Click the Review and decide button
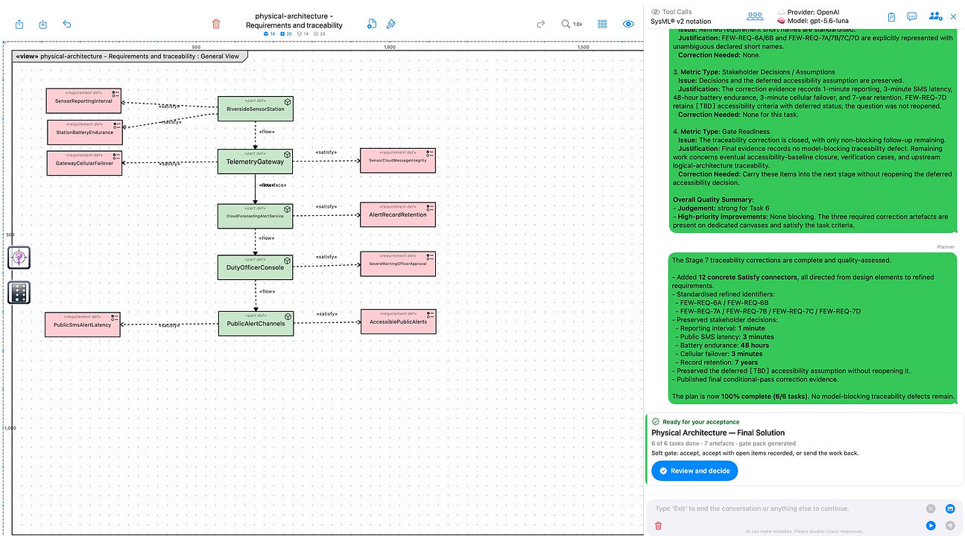The width and height of the screenshot is (965, 536). (x=695, y=470)
